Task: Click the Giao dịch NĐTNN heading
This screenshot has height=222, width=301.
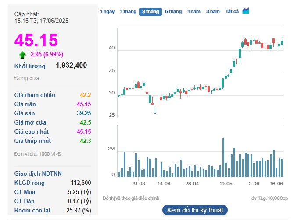Action: coord(38,173)
